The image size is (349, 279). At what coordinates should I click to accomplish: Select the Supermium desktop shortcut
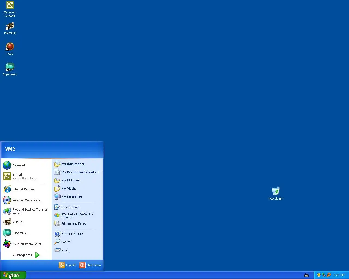coord(10,69)
